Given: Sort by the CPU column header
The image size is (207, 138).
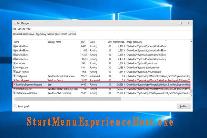Looking at the screenshot, I should point(110,42).
